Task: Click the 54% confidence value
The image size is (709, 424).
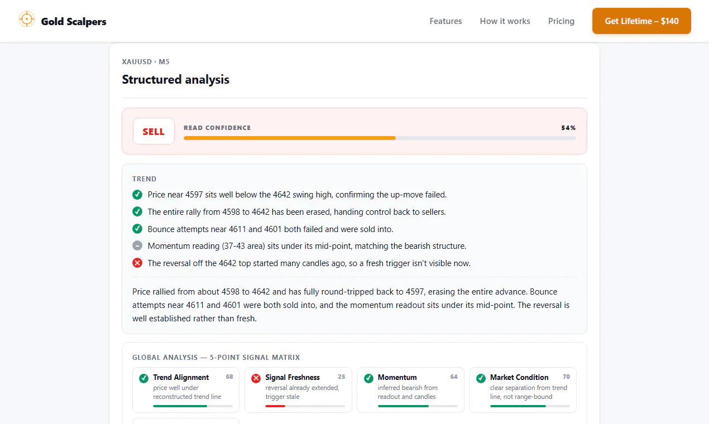Action: 568,128
